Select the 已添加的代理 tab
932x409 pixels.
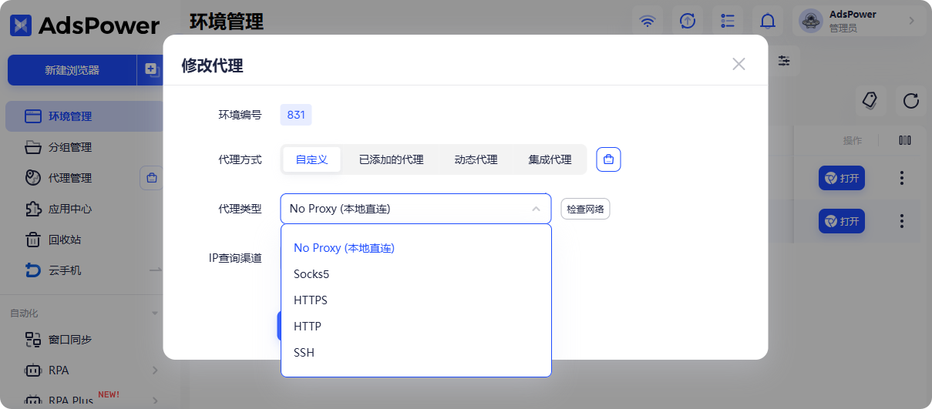click(392, 159)
